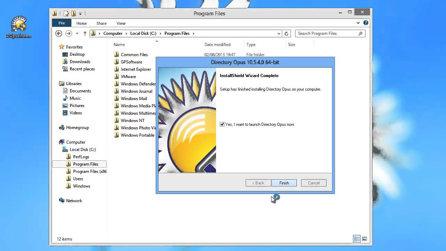The width and height of the screenshot is (446, 251).
Task: Select the Documents library
Action: tap(80, 91)
